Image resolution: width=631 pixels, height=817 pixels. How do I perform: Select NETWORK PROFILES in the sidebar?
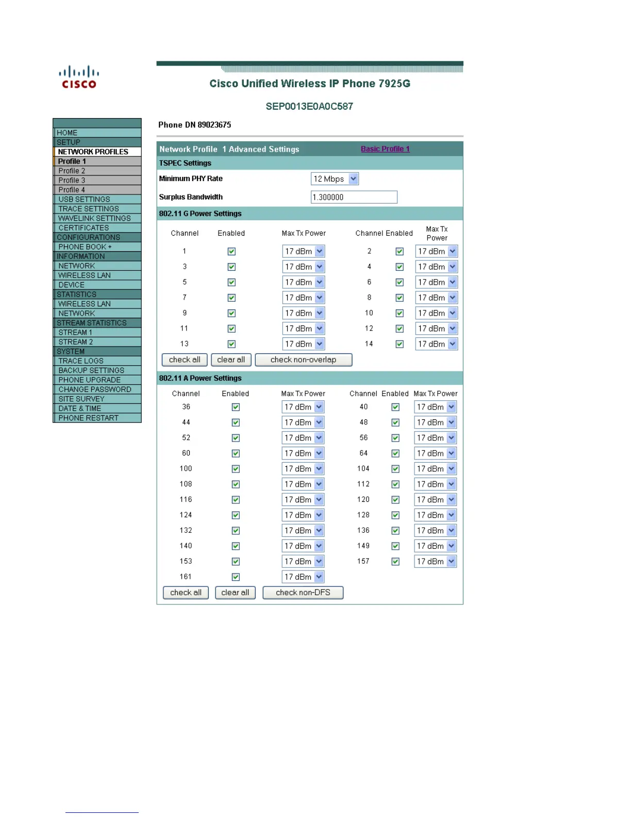[97, 152]
